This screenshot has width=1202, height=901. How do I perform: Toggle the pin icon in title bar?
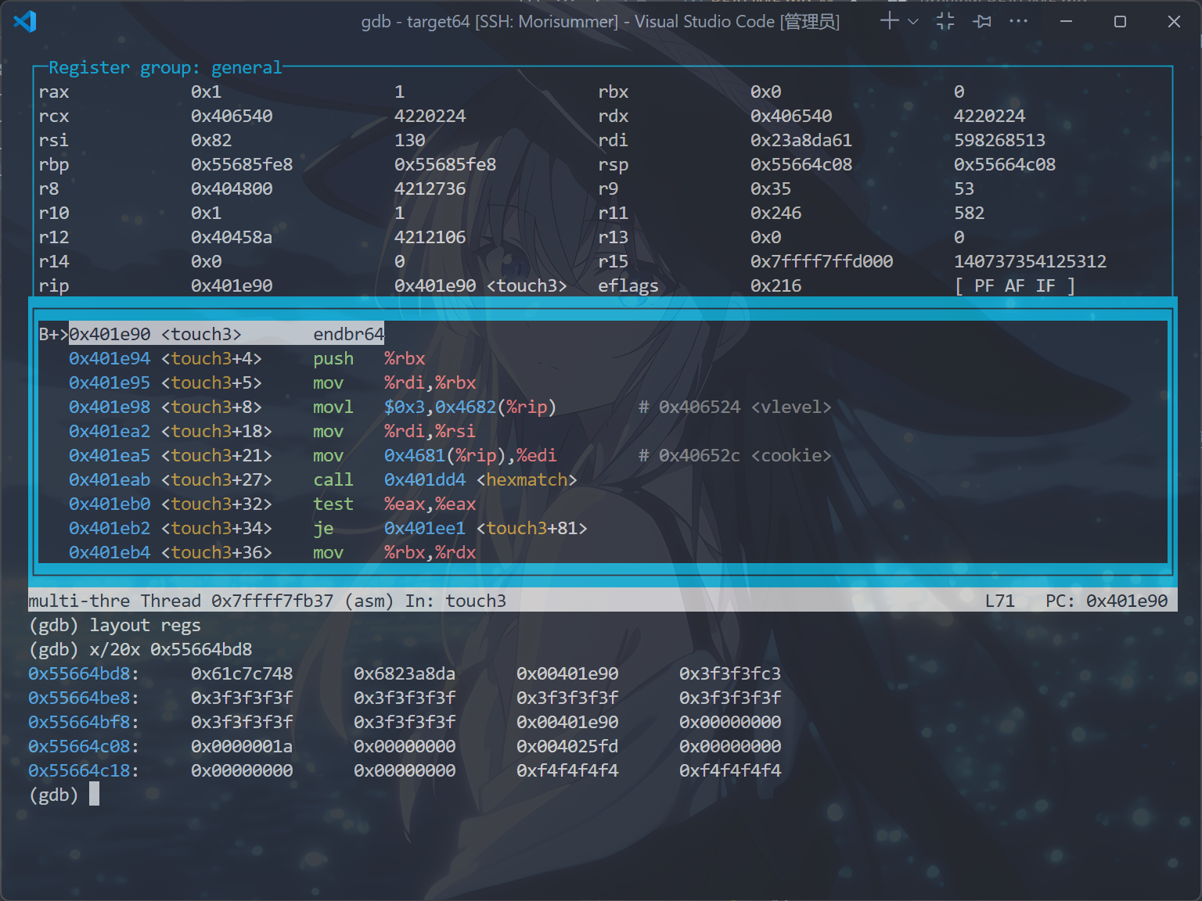(982, 21)
